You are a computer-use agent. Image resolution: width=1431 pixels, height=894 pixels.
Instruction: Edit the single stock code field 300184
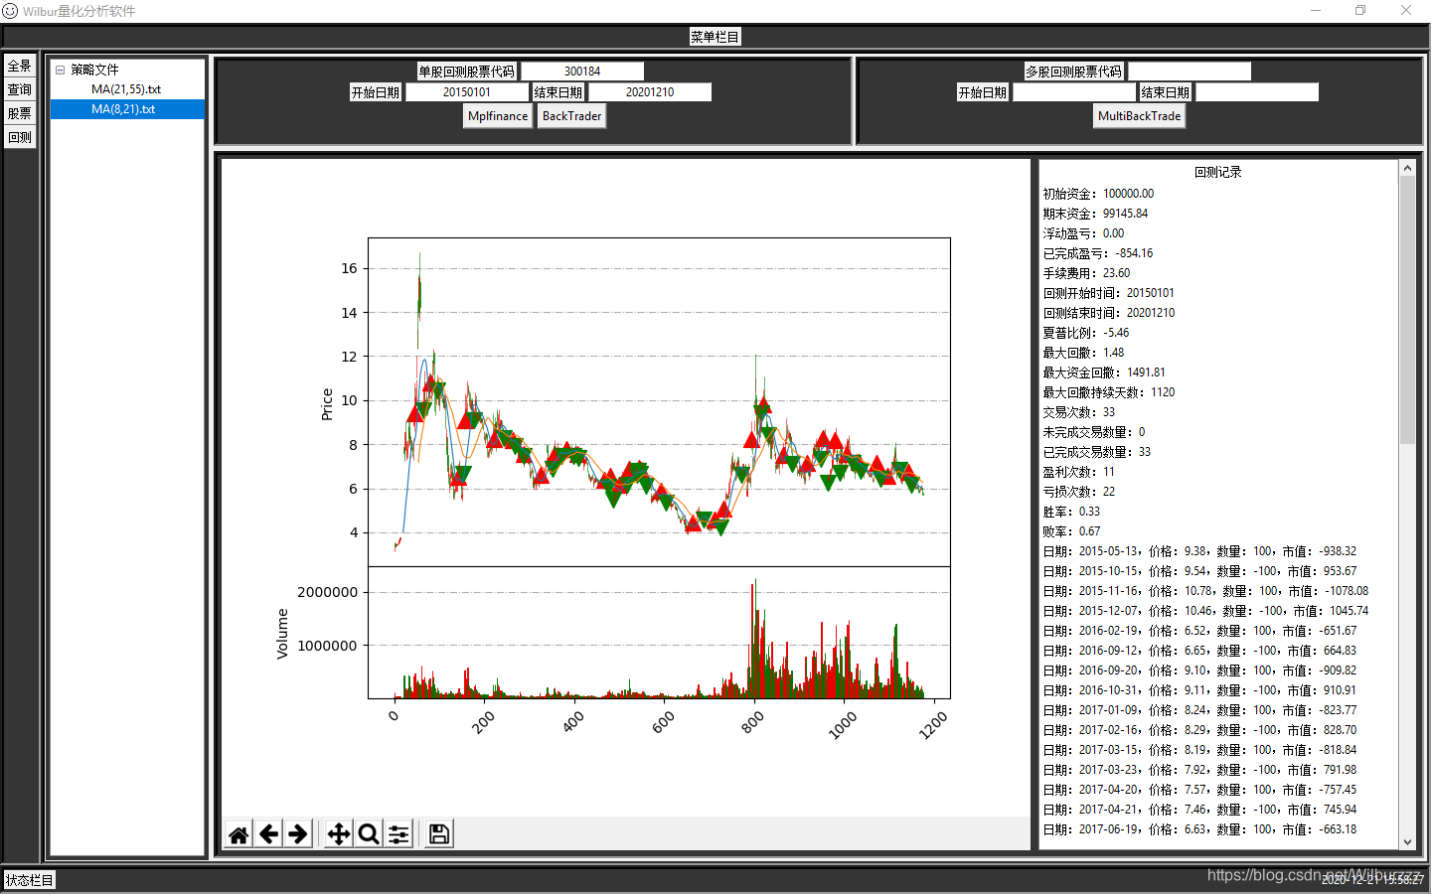[x=582, y=72]
